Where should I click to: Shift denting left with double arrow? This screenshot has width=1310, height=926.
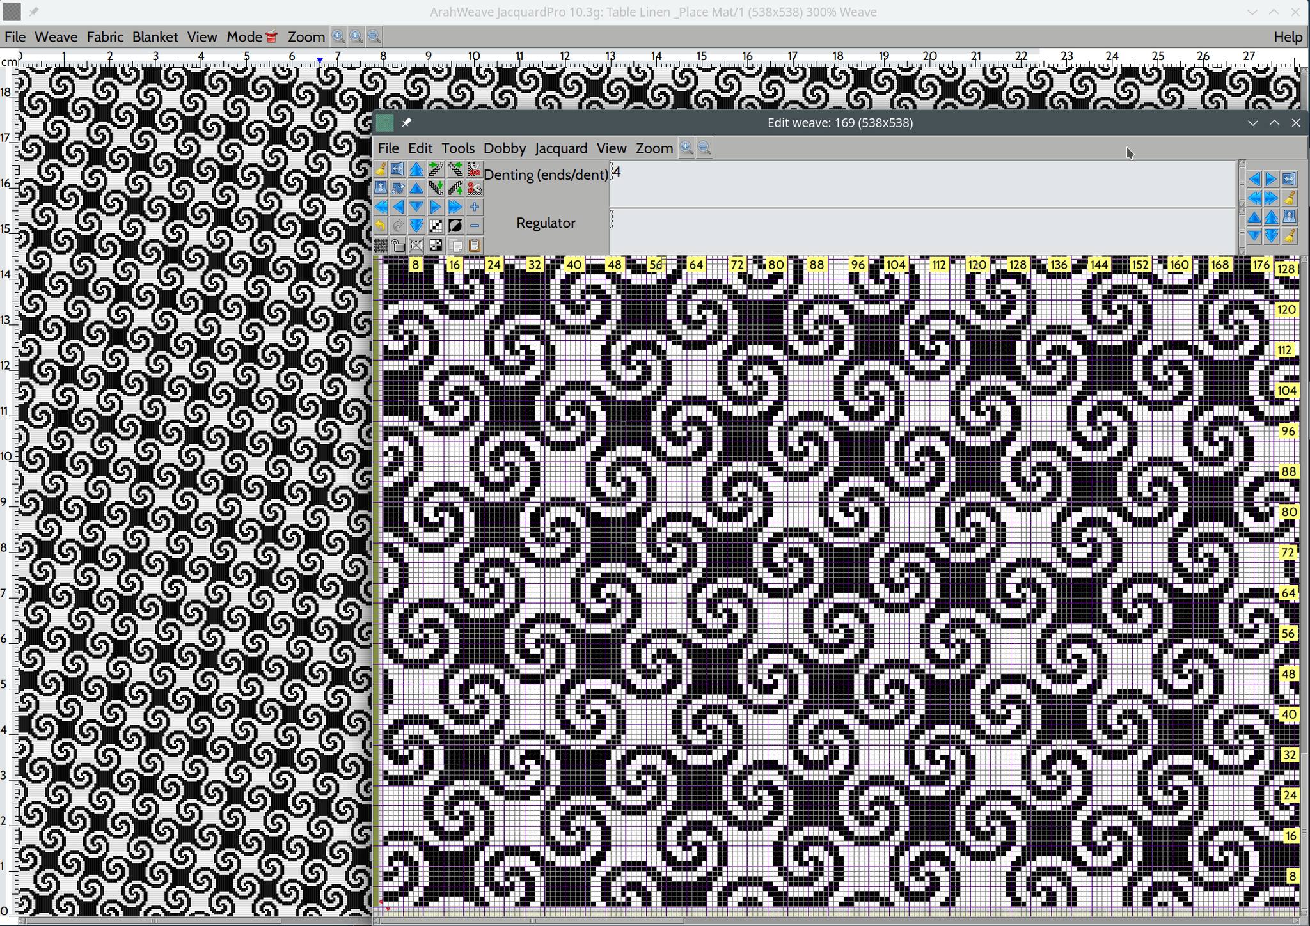[x=1254, y=198]
